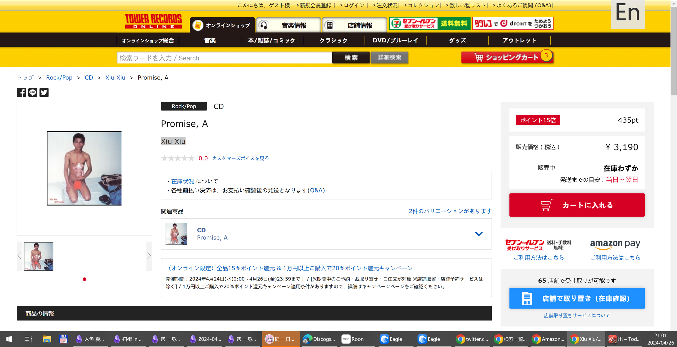The image size is (677, 347).
Task: Click the search keyword input field
Action: coord(224,58)
